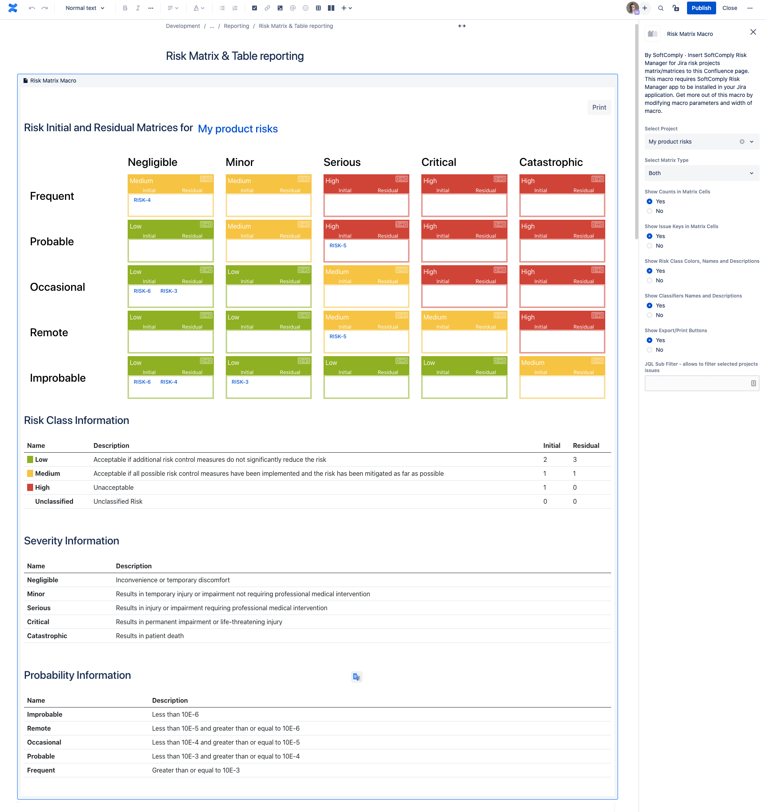This screenshot has width=766, height=812.
Task: Set Show Issue Keys in Matrix Cells to No
Action: [x=649, y=246]
